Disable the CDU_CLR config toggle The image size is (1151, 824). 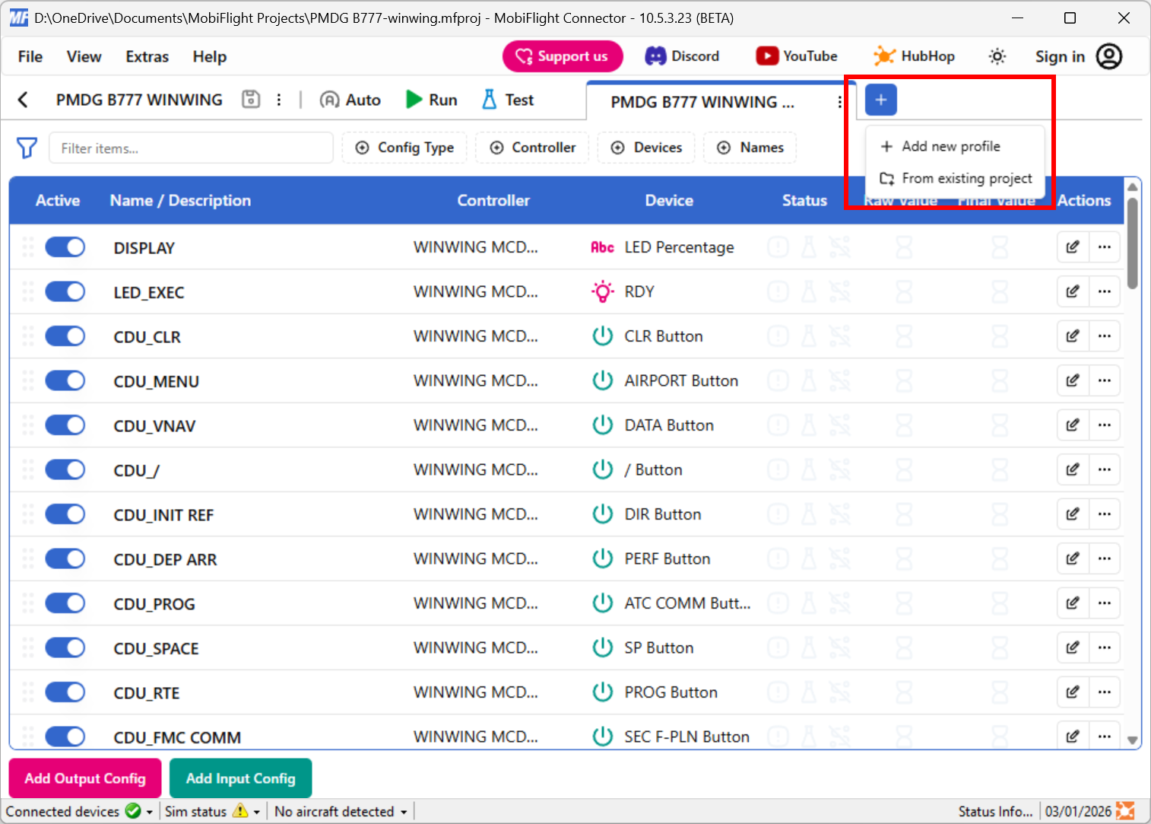click(65, 336)
